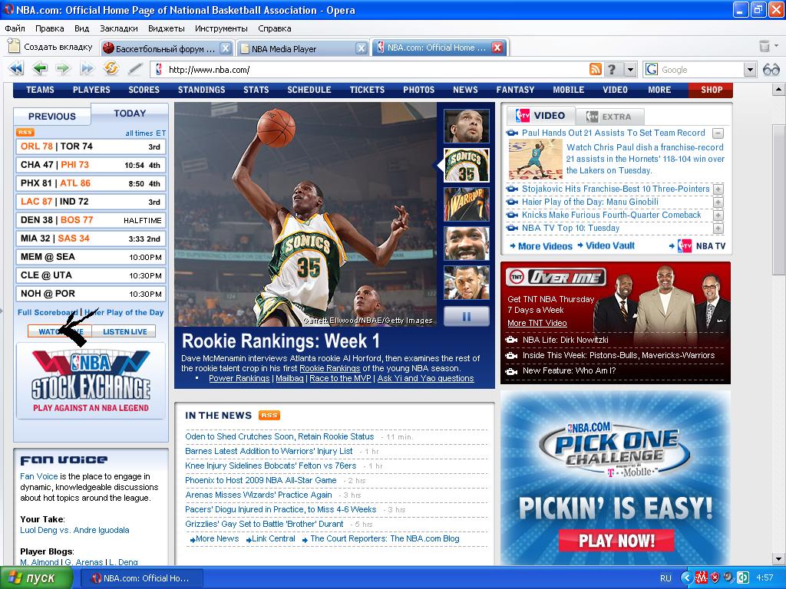Switch to the VIDEO tab
Image resolution: width=786 pixels, height=589 pixels.
[540, 116]
